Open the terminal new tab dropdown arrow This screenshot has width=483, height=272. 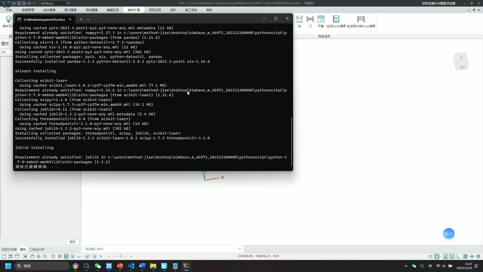pyautogui.click(x=88, y=19)
